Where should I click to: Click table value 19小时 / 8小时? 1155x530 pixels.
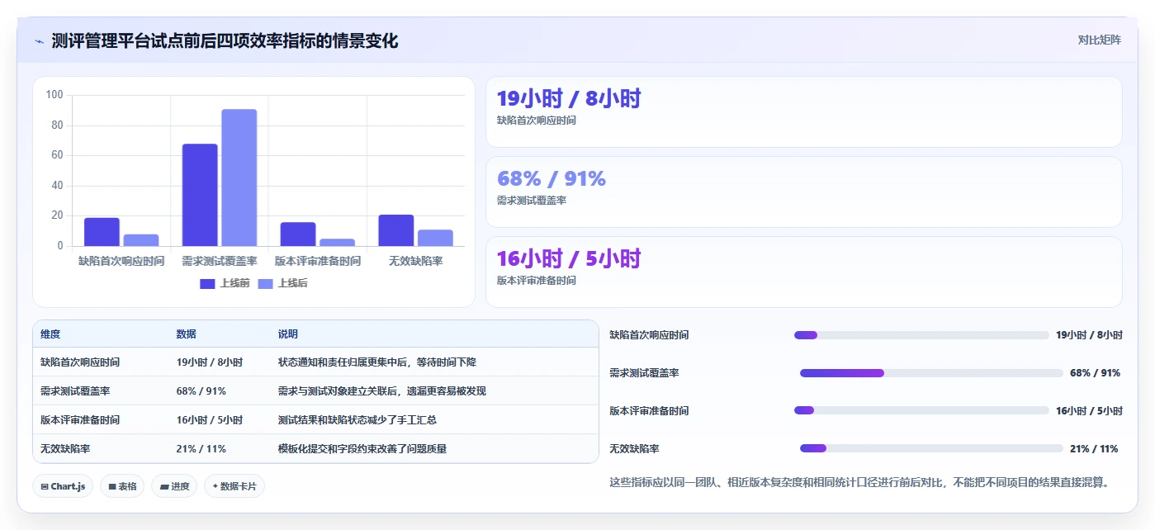tap(210, 362)
